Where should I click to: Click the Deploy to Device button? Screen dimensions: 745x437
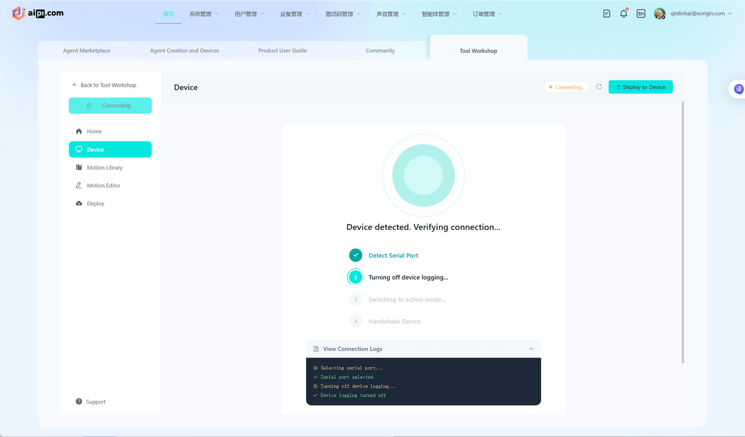(641, 87)
